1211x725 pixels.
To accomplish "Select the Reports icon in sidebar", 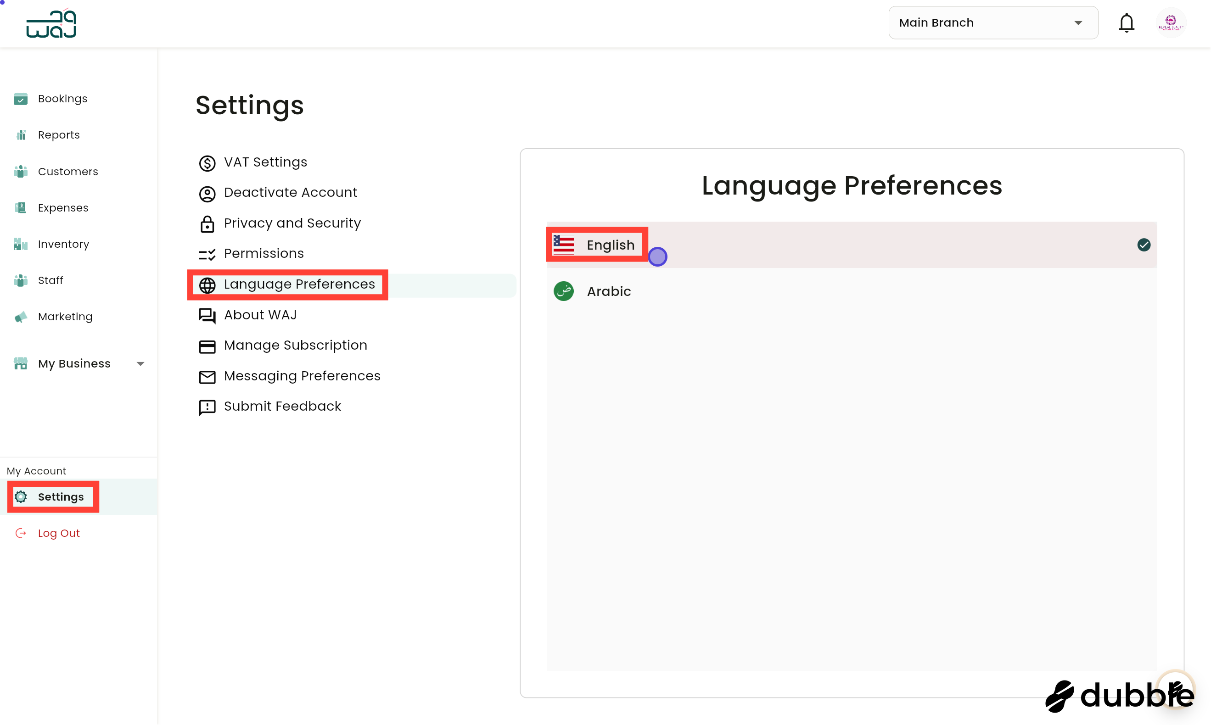I will click(21, 134).
